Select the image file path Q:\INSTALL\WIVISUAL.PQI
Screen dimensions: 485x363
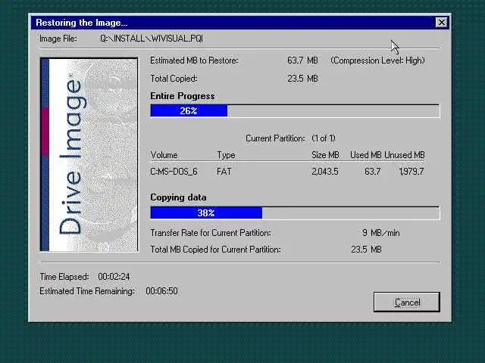pyautogui.click(x=152, y=39)
